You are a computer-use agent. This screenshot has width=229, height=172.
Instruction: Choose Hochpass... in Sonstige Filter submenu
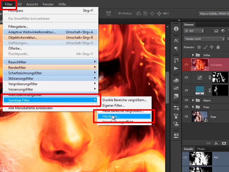pyautogui.click(x=124, y=116)
